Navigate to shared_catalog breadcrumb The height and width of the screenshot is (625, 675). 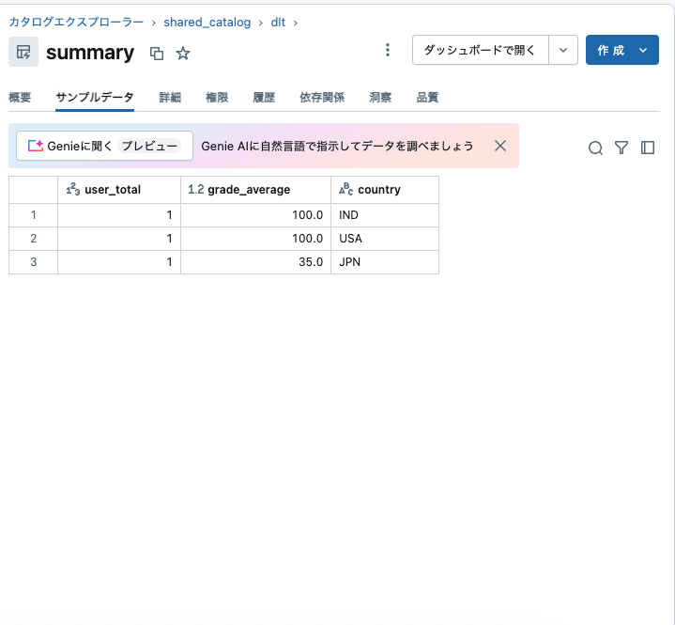click(x=207, y=22)
